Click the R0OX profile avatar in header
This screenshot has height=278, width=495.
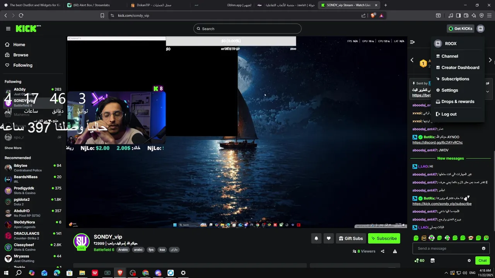click(480, 29)
